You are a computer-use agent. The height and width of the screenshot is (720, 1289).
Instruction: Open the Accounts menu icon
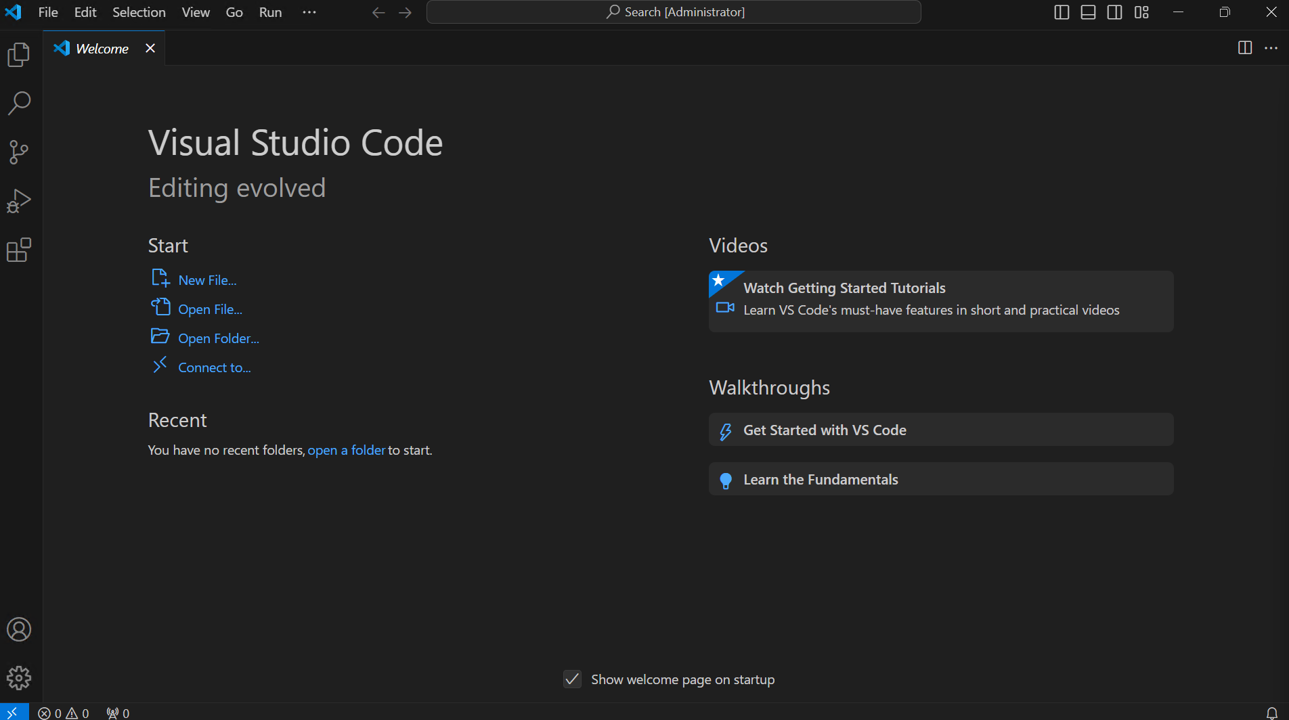(19, 629)
